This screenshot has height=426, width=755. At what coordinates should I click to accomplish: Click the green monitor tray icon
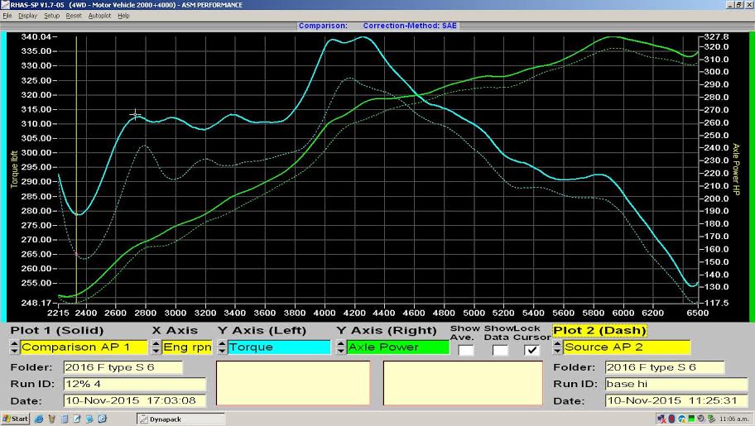coord(691,419)
